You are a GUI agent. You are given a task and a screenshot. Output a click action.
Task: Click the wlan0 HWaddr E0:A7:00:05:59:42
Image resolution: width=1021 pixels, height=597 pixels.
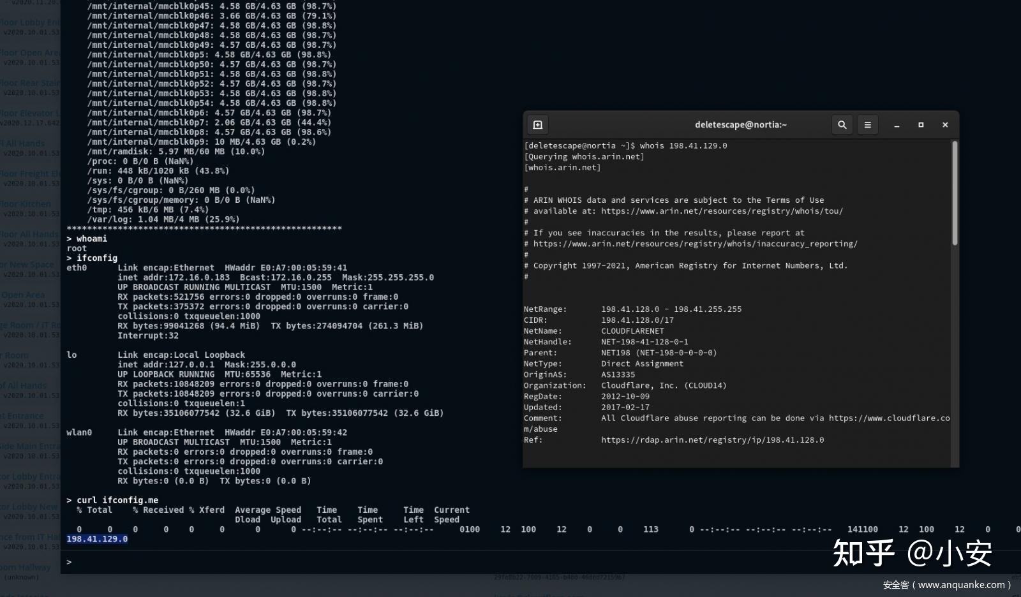pos(286,432)
